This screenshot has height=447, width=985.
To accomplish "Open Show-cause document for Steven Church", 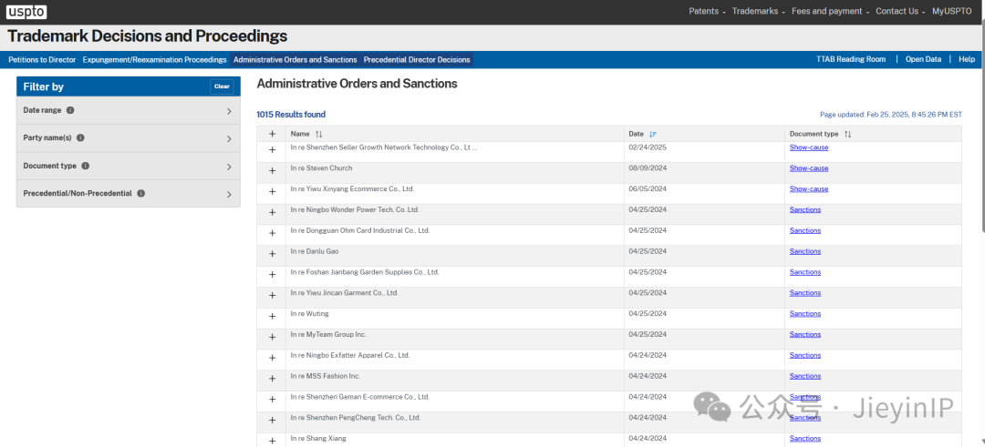I will point(808,168).
